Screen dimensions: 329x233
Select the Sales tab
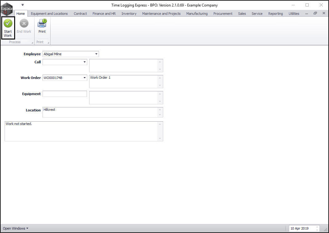[x=242, y=14]
